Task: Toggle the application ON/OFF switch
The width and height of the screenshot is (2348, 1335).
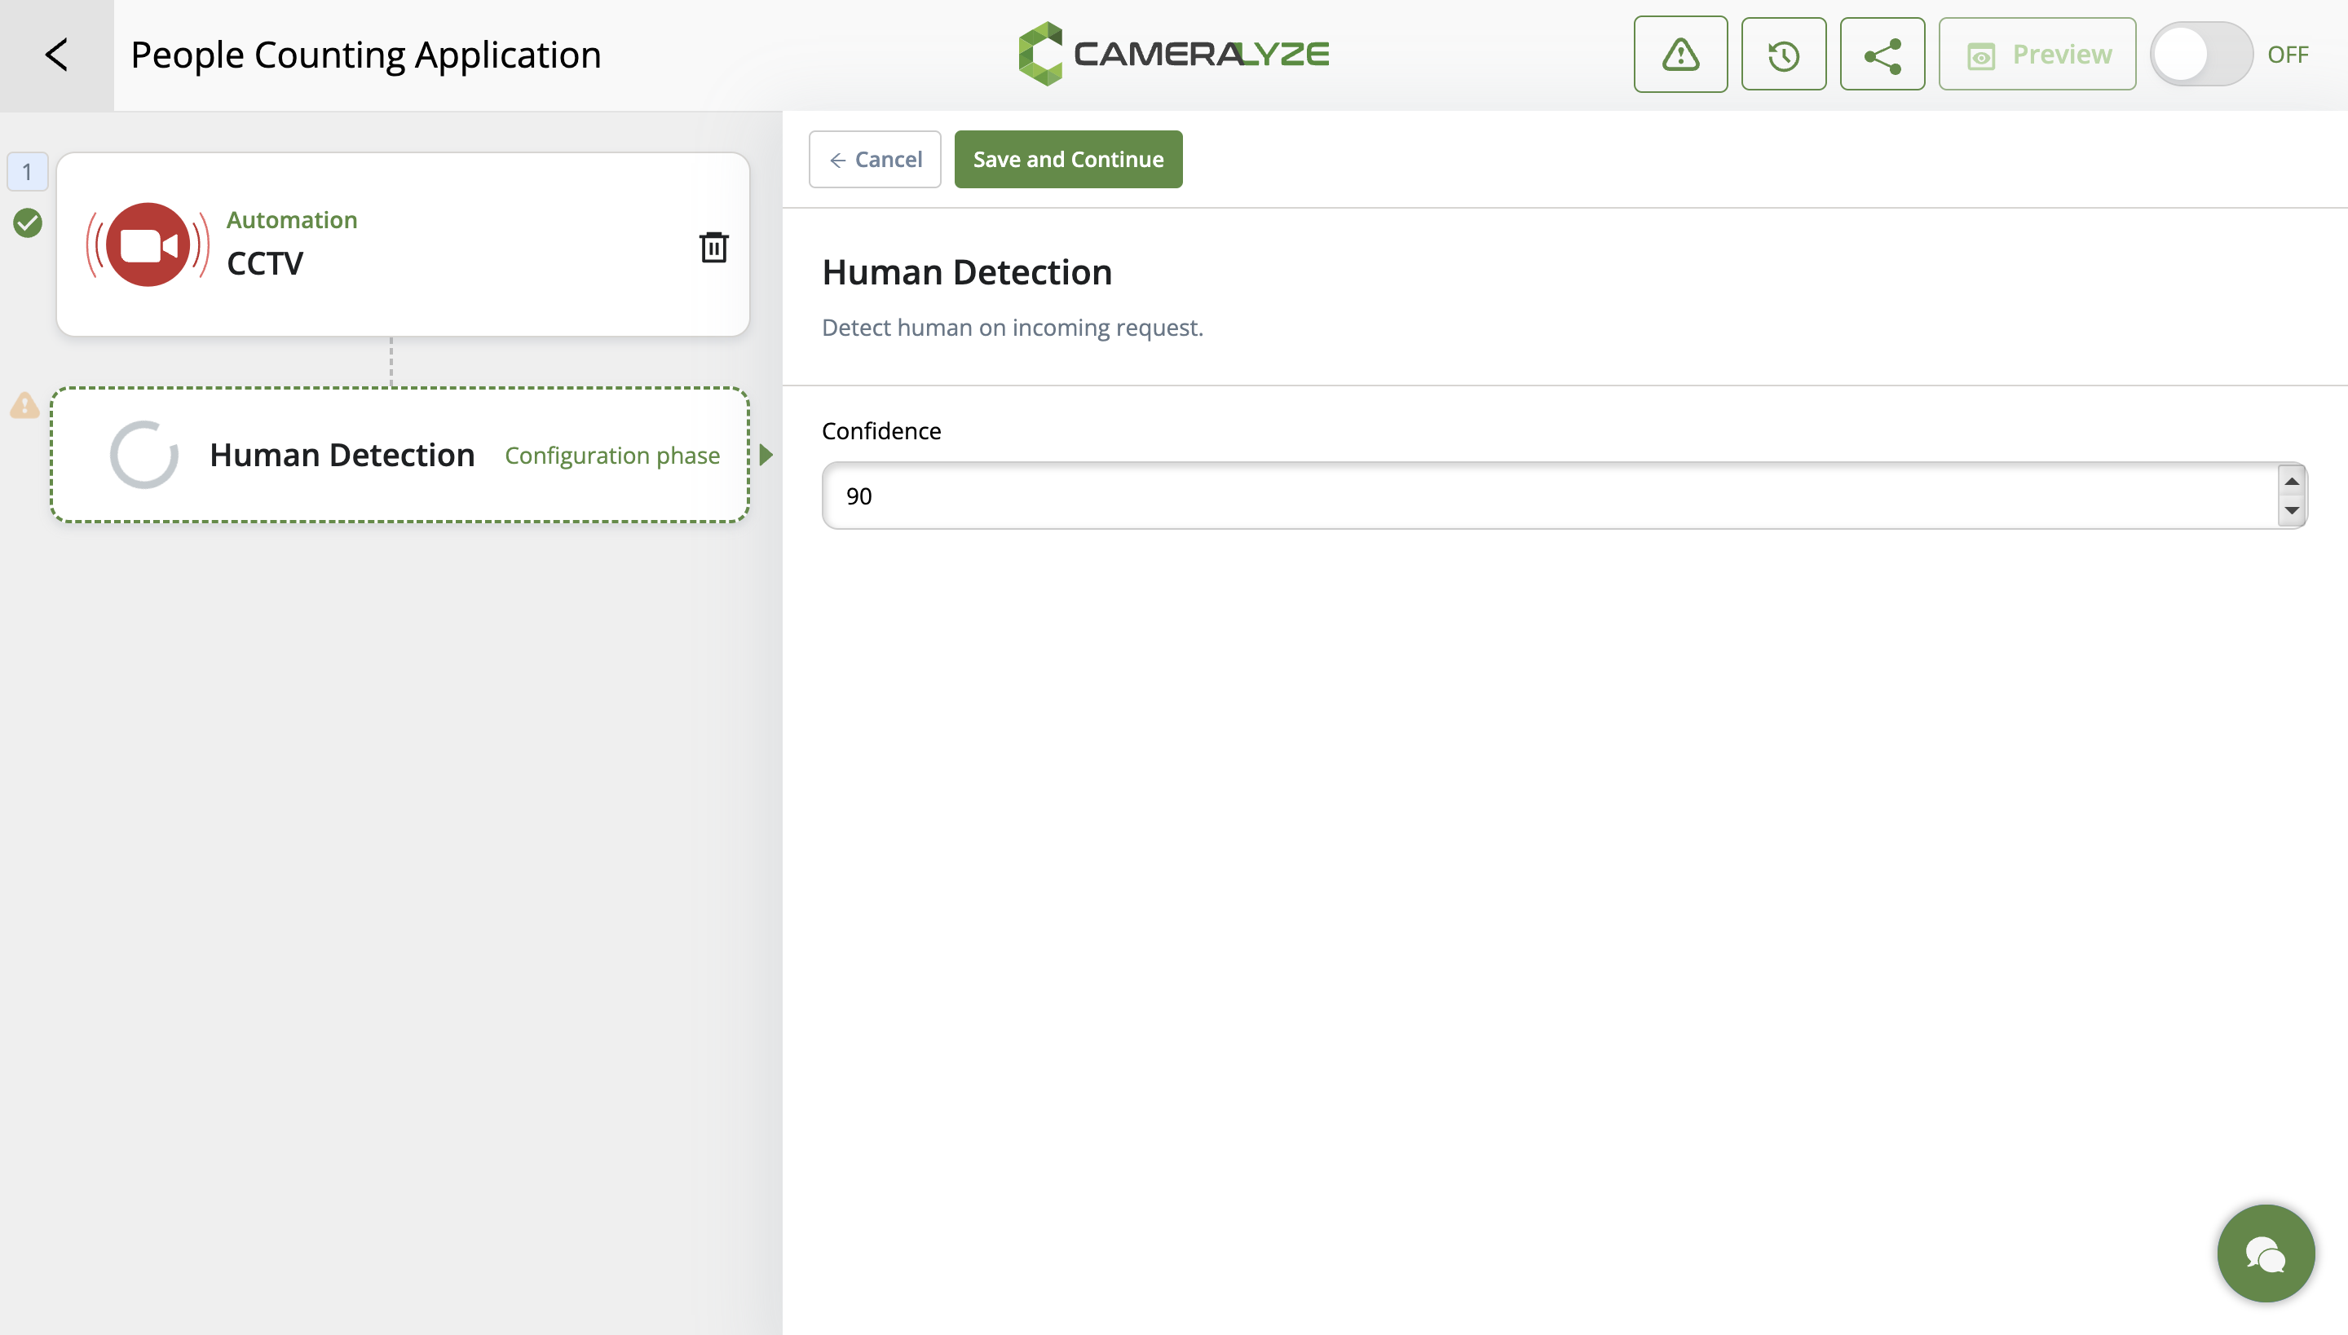Action: (x=2201, y=55)
